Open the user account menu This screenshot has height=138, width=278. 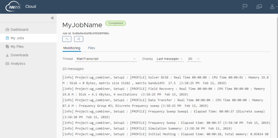tap(274, 7)
